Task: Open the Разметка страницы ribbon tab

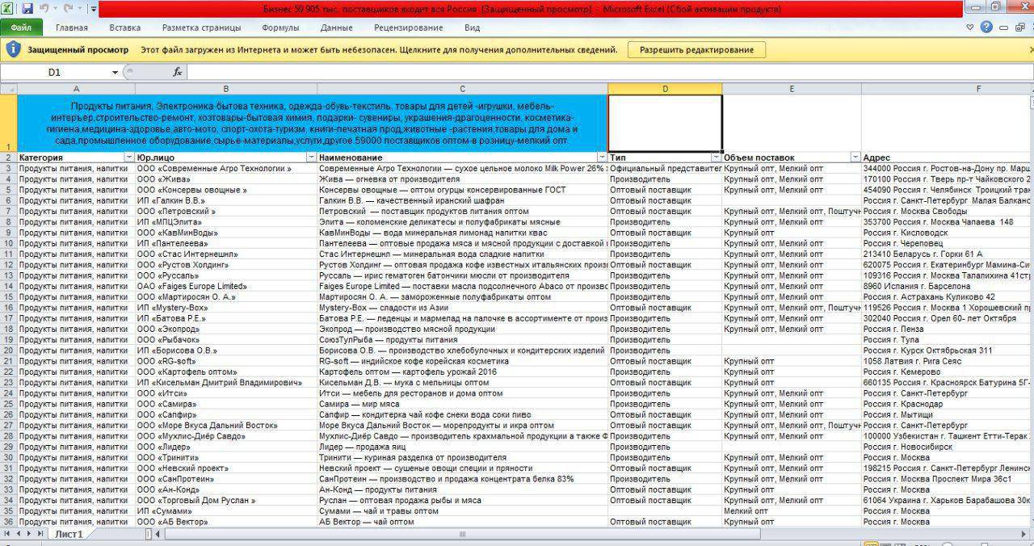Action: click(201, 27)
